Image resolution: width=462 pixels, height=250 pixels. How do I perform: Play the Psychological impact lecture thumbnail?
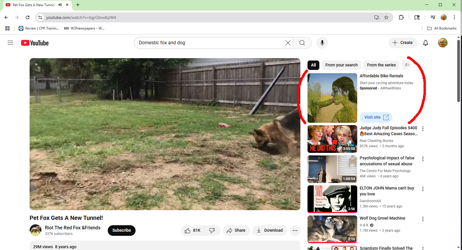[332, 169]
